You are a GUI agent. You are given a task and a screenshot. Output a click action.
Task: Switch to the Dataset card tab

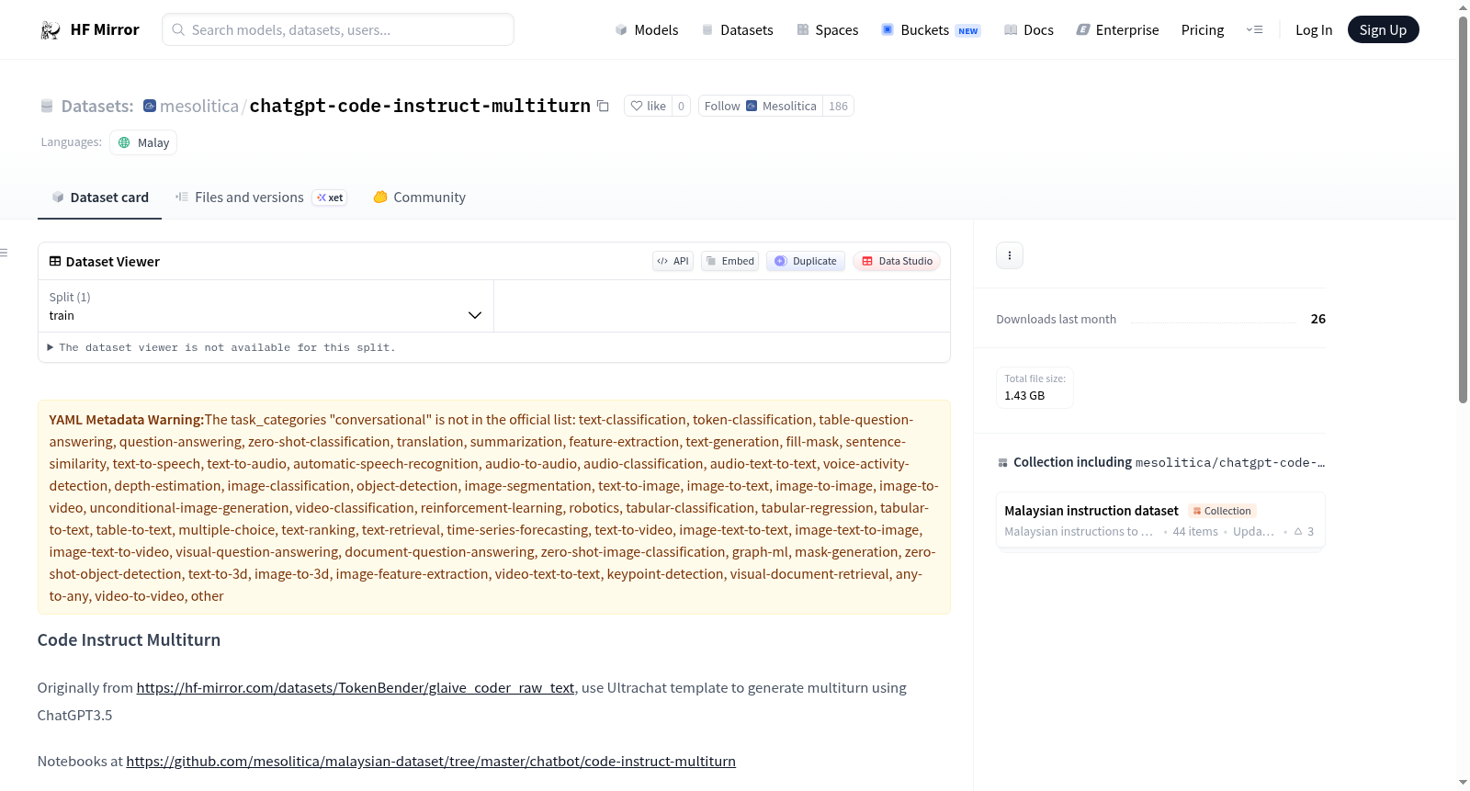coord(99,198)
